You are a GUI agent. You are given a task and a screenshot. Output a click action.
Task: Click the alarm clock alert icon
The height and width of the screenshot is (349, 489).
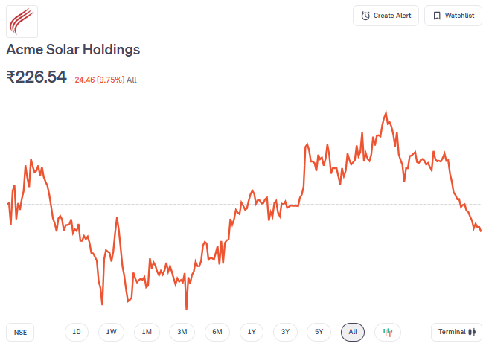[365, 16]
